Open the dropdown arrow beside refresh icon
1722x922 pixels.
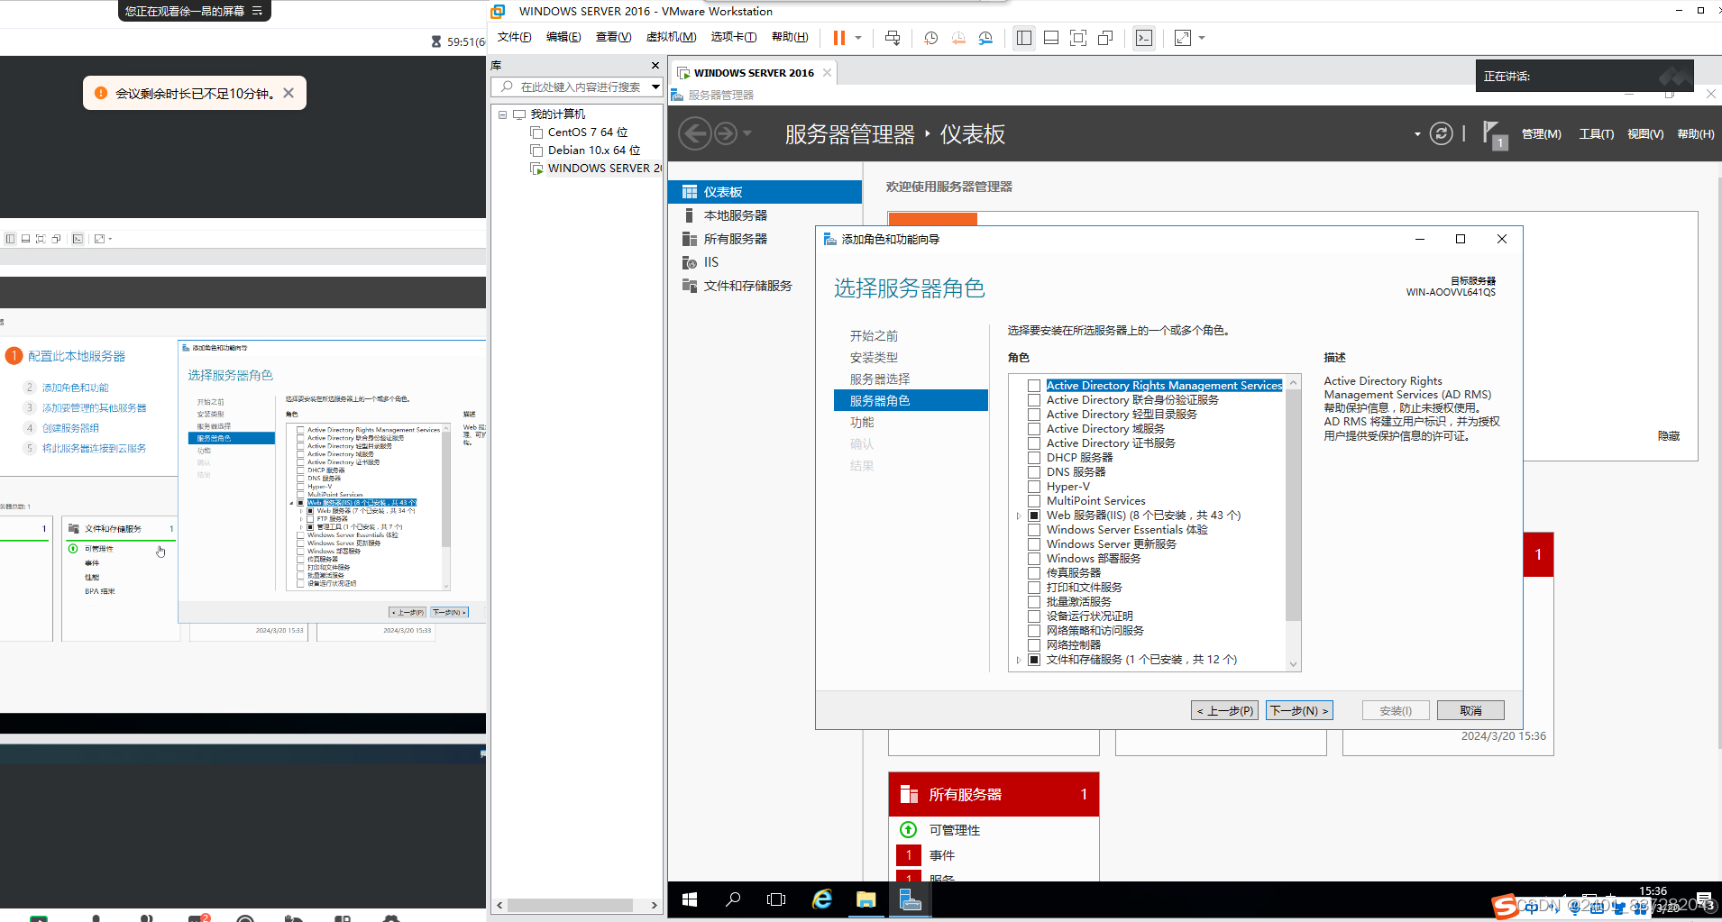1417,134
